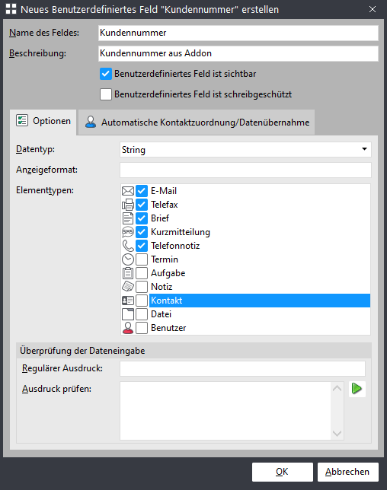This screenshot has height=490, width=387.
Task: Click the Telefonnotiz phone handset icon
Action: (128, 246)
